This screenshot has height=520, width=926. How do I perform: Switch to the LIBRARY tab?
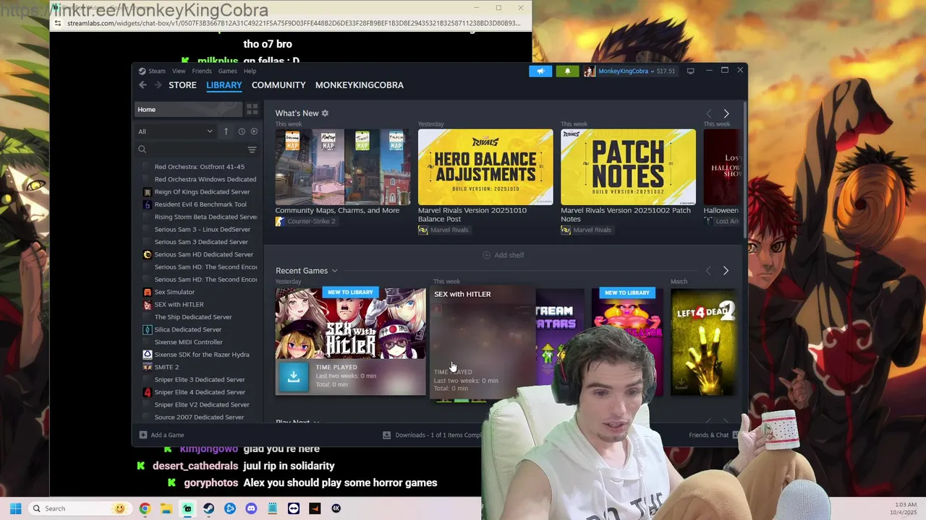tap(224, 85)
